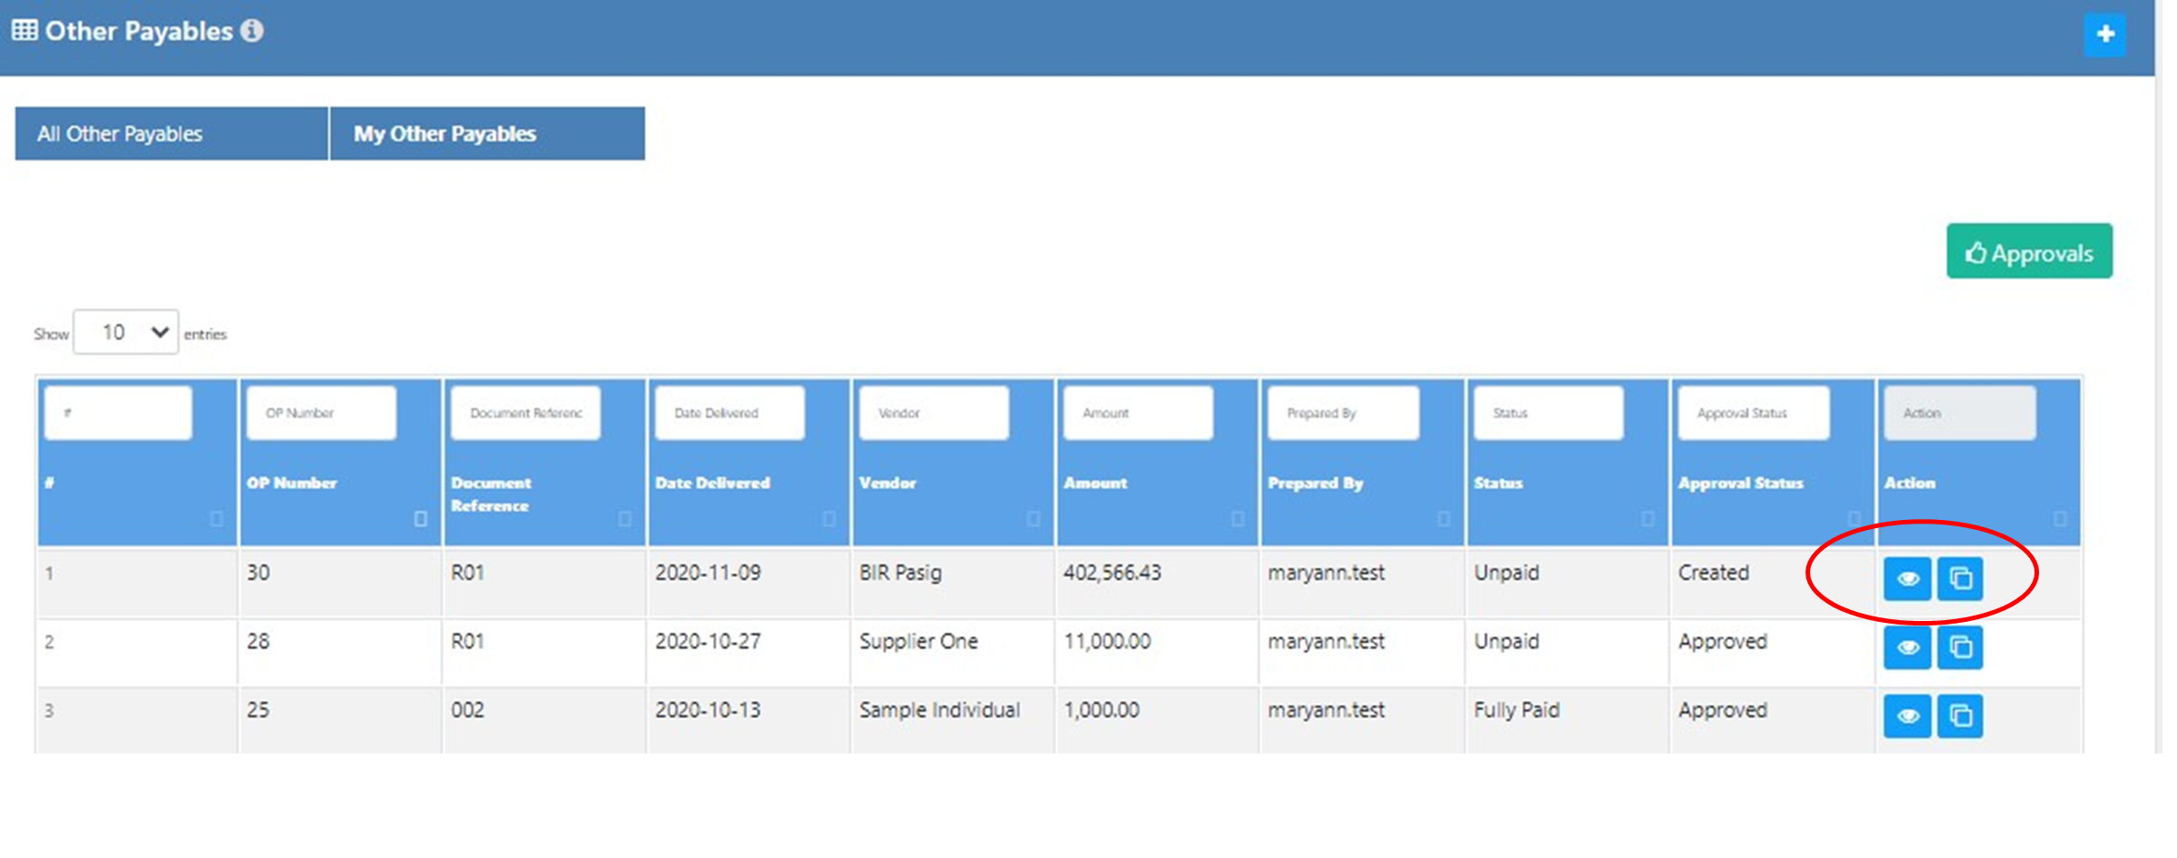Switch to My Other Payables tab
This screenshot has height=858, width=2177.
[x=487, y=134]
